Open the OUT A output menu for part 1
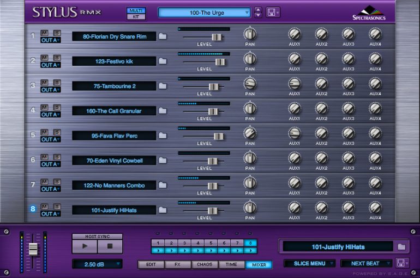420x278 pixels. pyautogui.click(x=50, y=40)
